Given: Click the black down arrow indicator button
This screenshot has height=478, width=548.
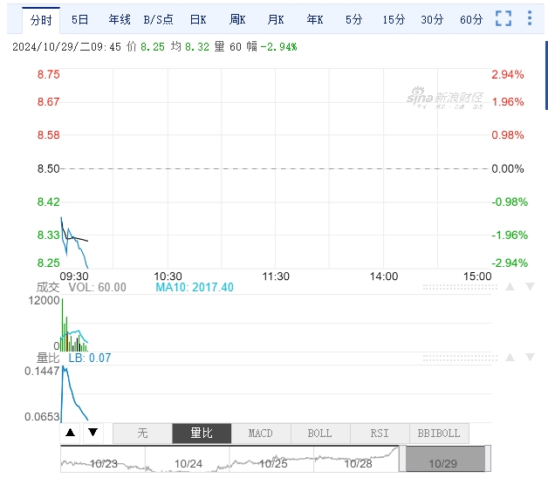Looking at the screenshot, I should point(93,433).
